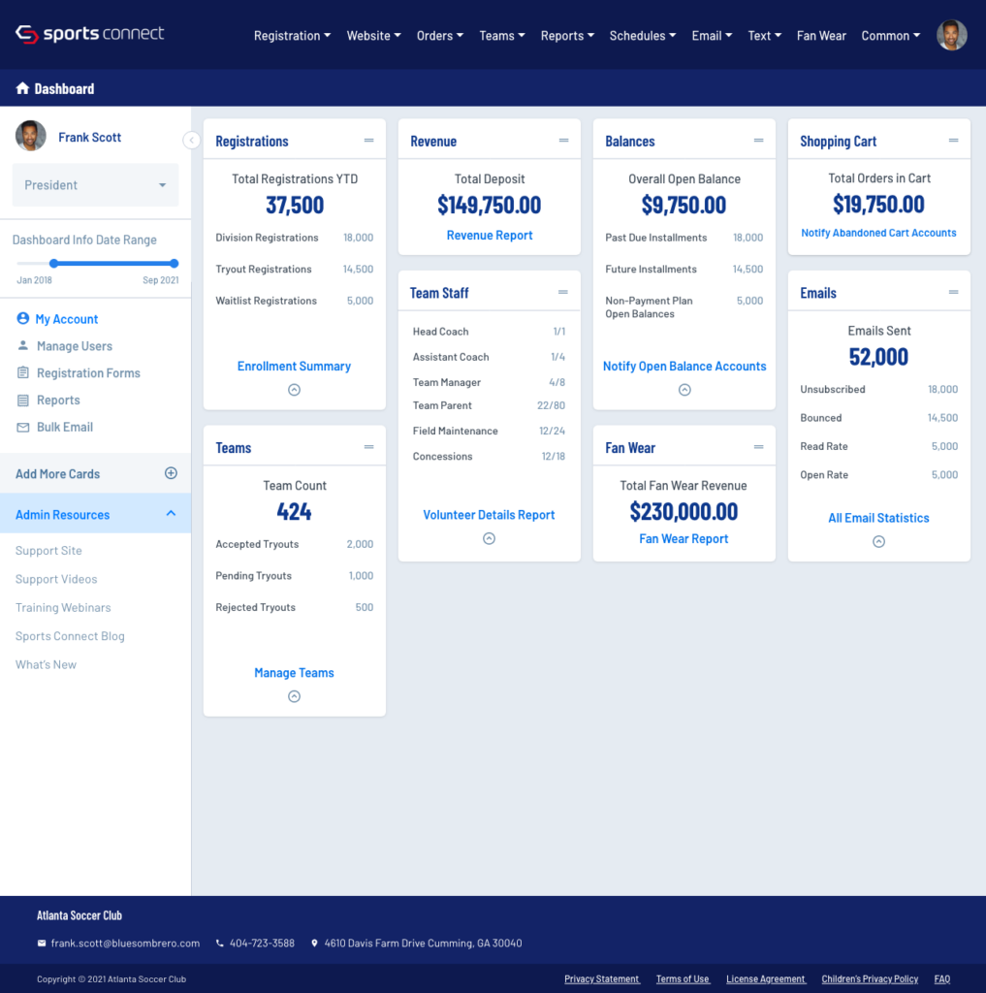Collapse the Emails card using bottom chevron
The image size is (986, 993).
[878, 542]
